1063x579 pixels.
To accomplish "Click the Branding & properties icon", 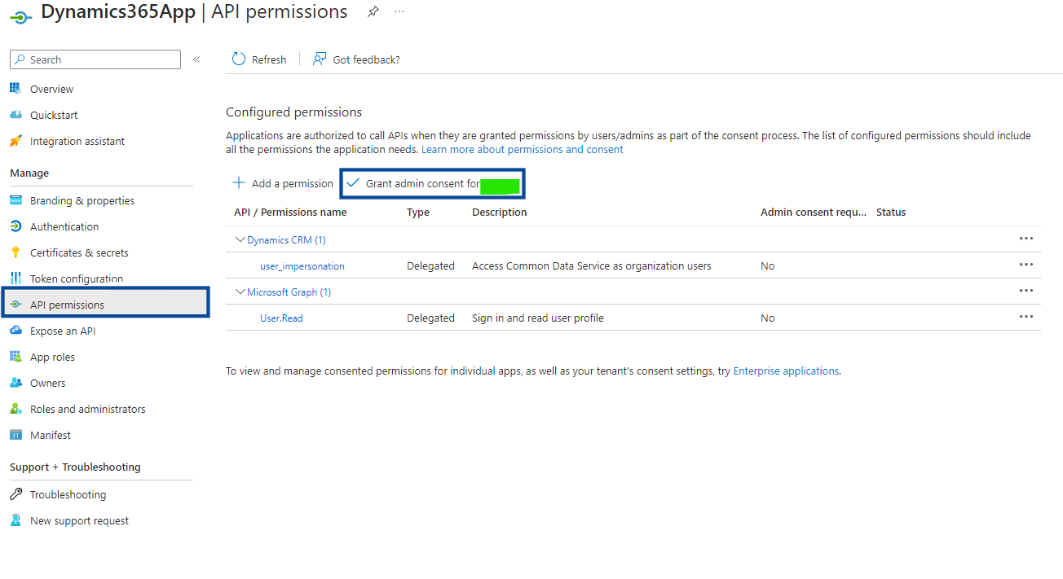I will pyautogui.click(x=15, y=200).
